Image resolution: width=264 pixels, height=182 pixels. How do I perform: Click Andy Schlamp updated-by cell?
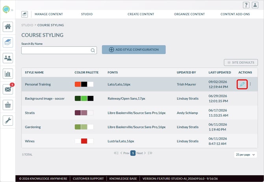[187, 113]
